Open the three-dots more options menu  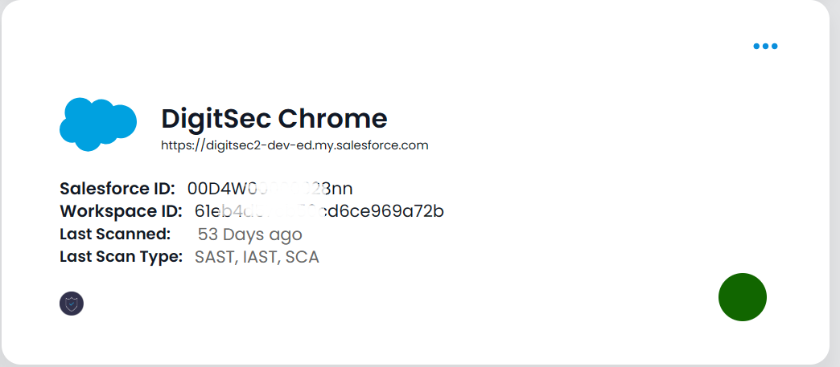coord(765,46)
